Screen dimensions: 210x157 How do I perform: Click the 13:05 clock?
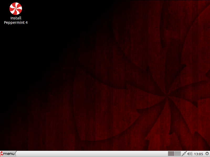[199, 154]
